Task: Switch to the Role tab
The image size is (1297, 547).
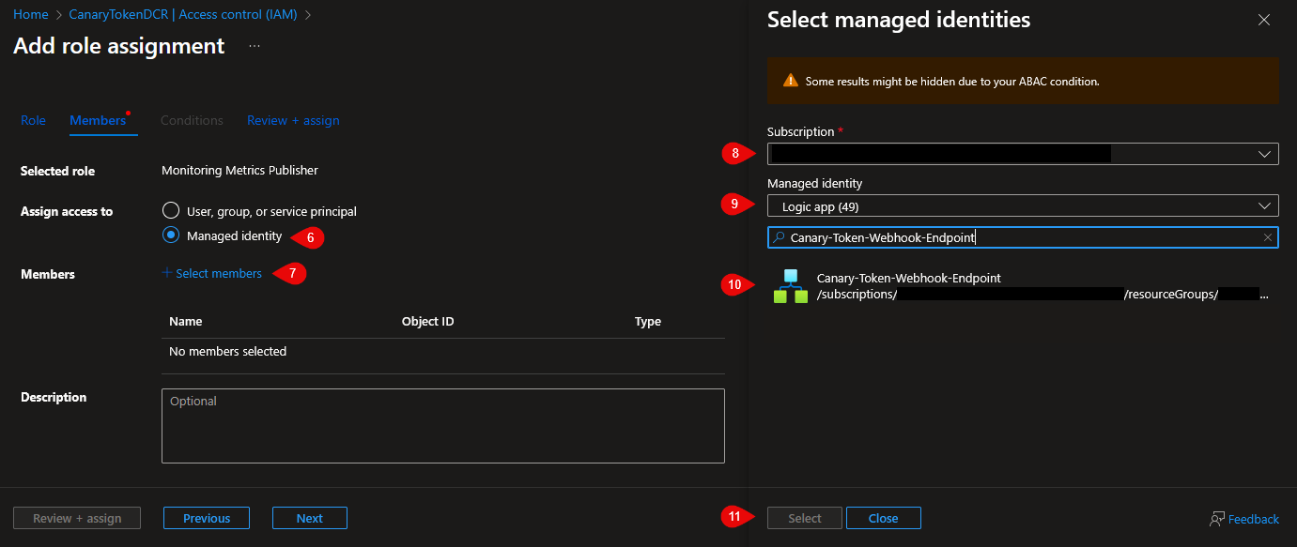Action: point(33,120)
